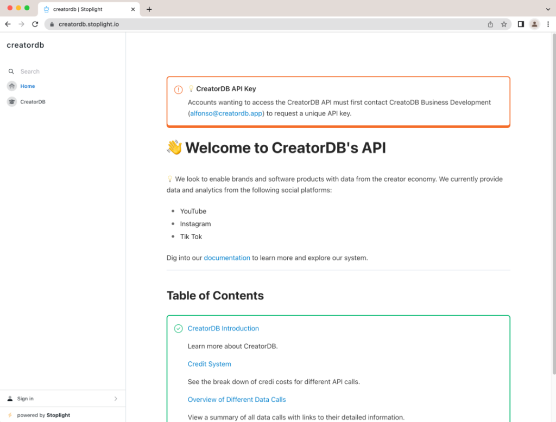
Task: Go back to the previous page
Action: point(8,24)
